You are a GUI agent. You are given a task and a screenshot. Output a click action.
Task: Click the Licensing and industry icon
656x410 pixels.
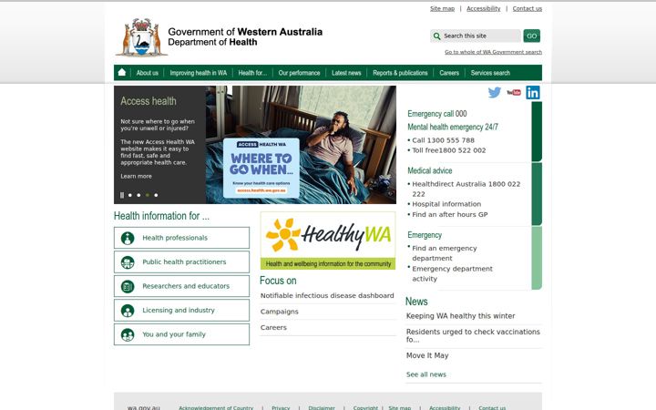coord(128,311)
